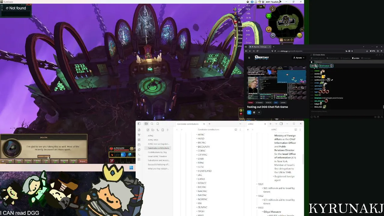Viewport: 384px width, 216px height.
Task: Toggle the Friends chat filter
Action: pyautogui.click(x=37, y=161)
